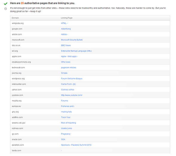The width and height of the screenshot is (176, 156).
Task: Open the Risk of Importing link
Action: tap(69, 123)
